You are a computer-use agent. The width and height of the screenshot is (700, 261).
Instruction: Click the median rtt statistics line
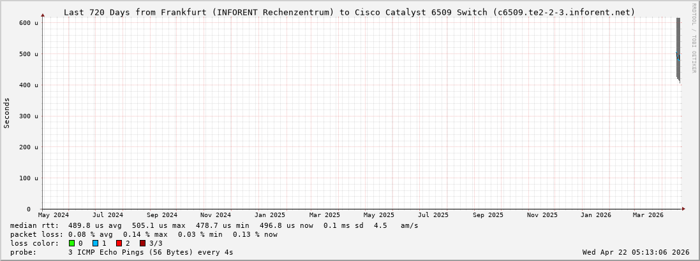point(214,225)
